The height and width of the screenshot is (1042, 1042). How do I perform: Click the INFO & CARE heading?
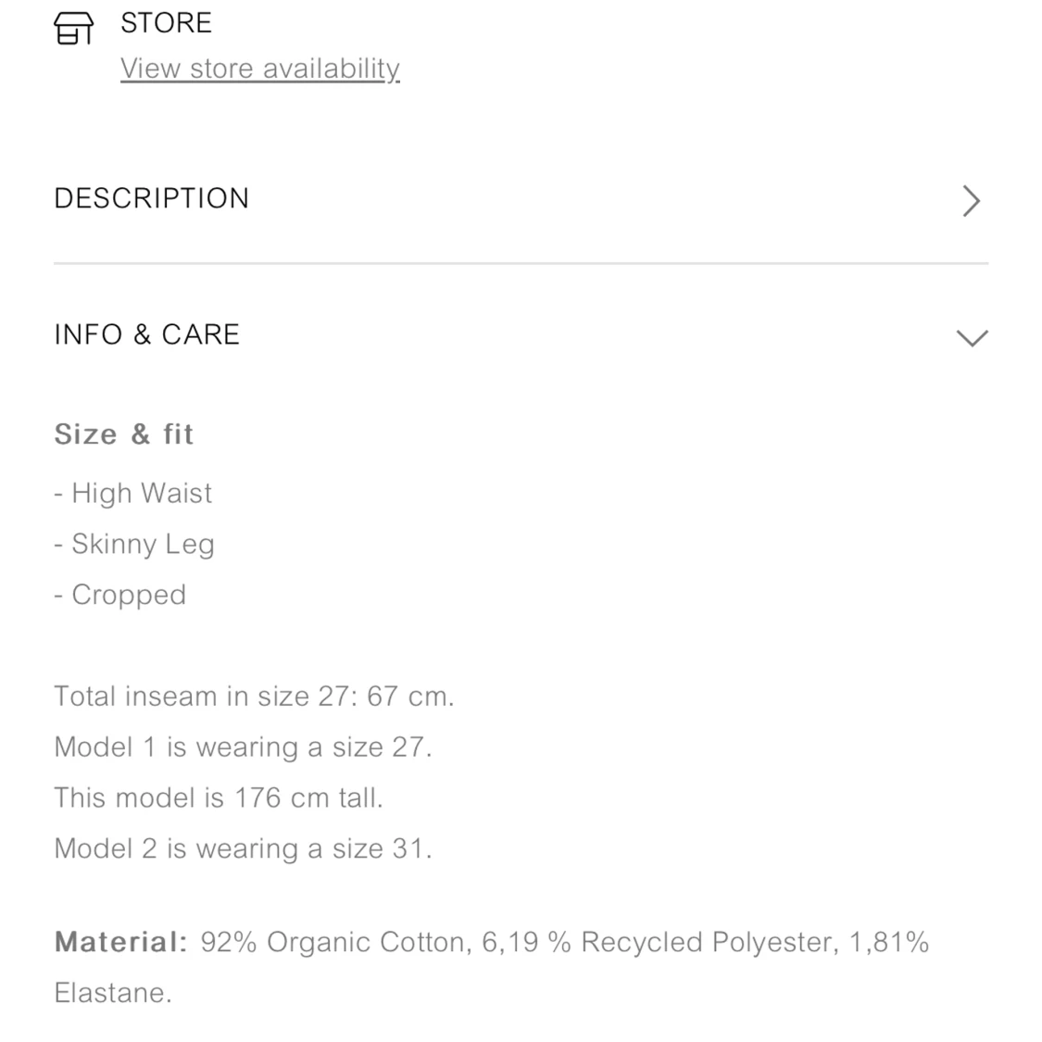pos(147,334)
